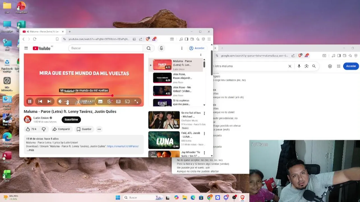Reload the YouTube page
Screen dimensions: 360x202
[x=34, y=39]
